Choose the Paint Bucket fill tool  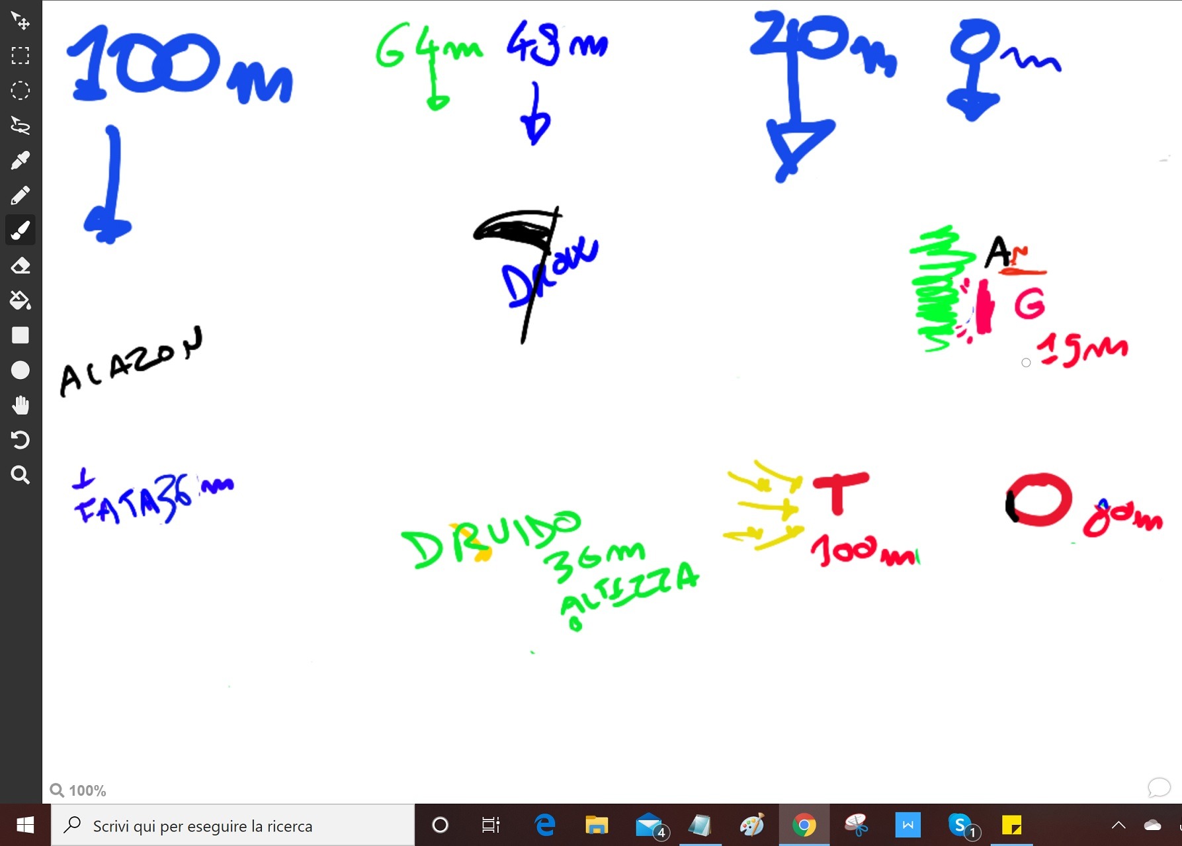click(21, 300)
